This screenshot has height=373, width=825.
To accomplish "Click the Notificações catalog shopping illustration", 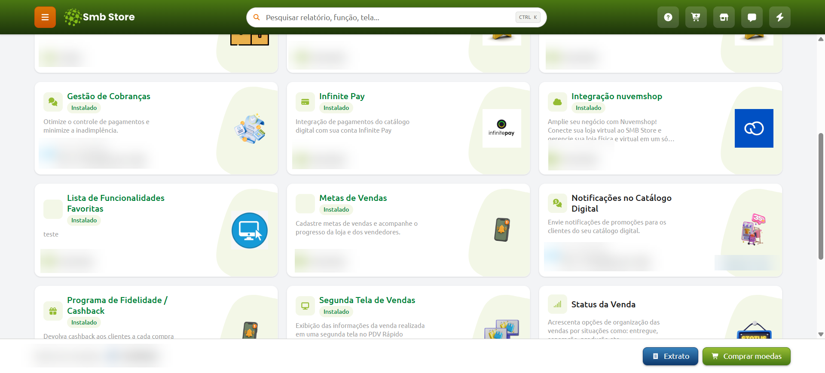I will tap(754, 230).
